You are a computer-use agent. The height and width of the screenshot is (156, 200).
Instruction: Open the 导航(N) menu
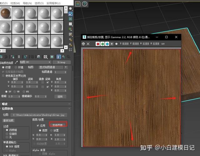coord(27,3)
